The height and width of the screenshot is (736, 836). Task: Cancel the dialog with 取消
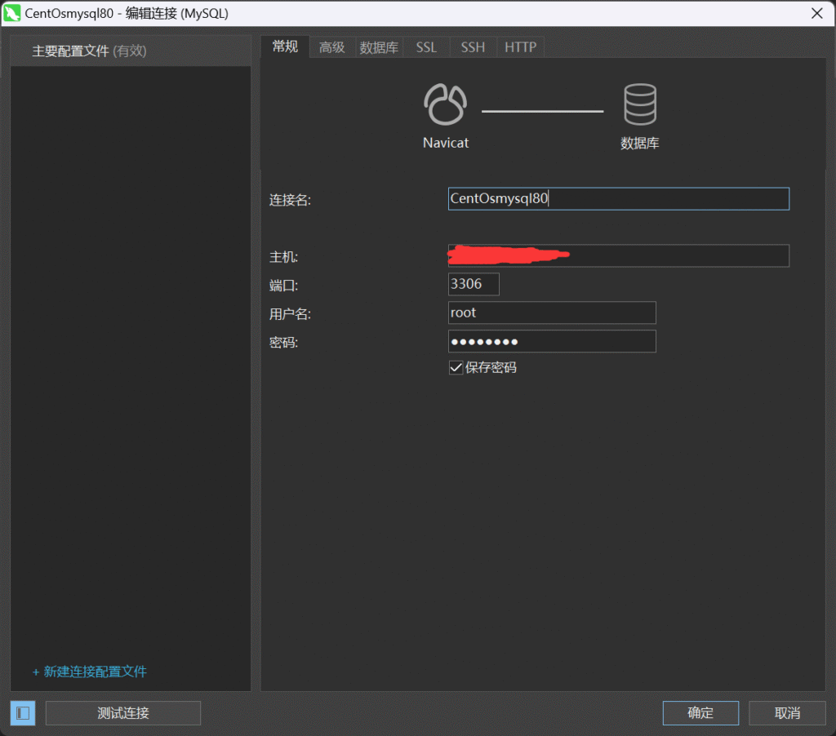pos(787,713)
